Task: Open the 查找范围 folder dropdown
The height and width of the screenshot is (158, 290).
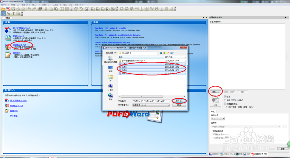Action: [x=156, y=53]
